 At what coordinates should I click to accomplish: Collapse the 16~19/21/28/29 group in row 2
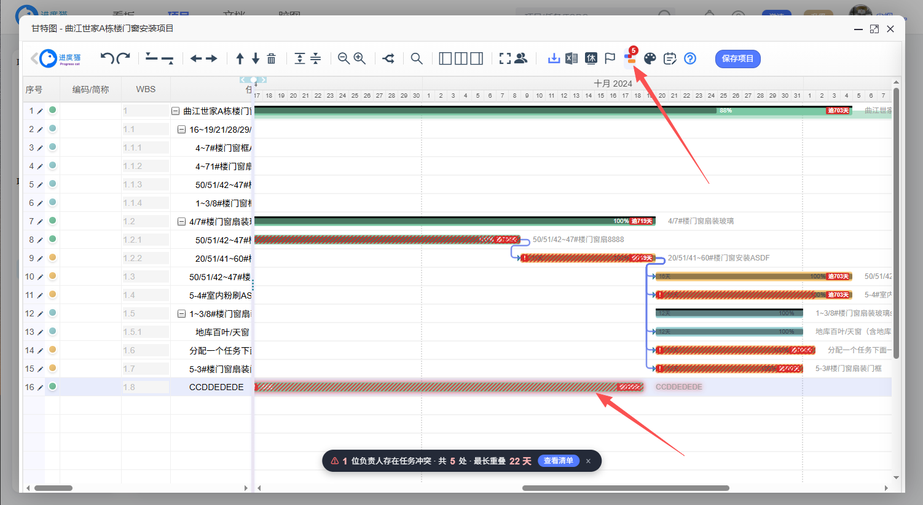[181, 130]
